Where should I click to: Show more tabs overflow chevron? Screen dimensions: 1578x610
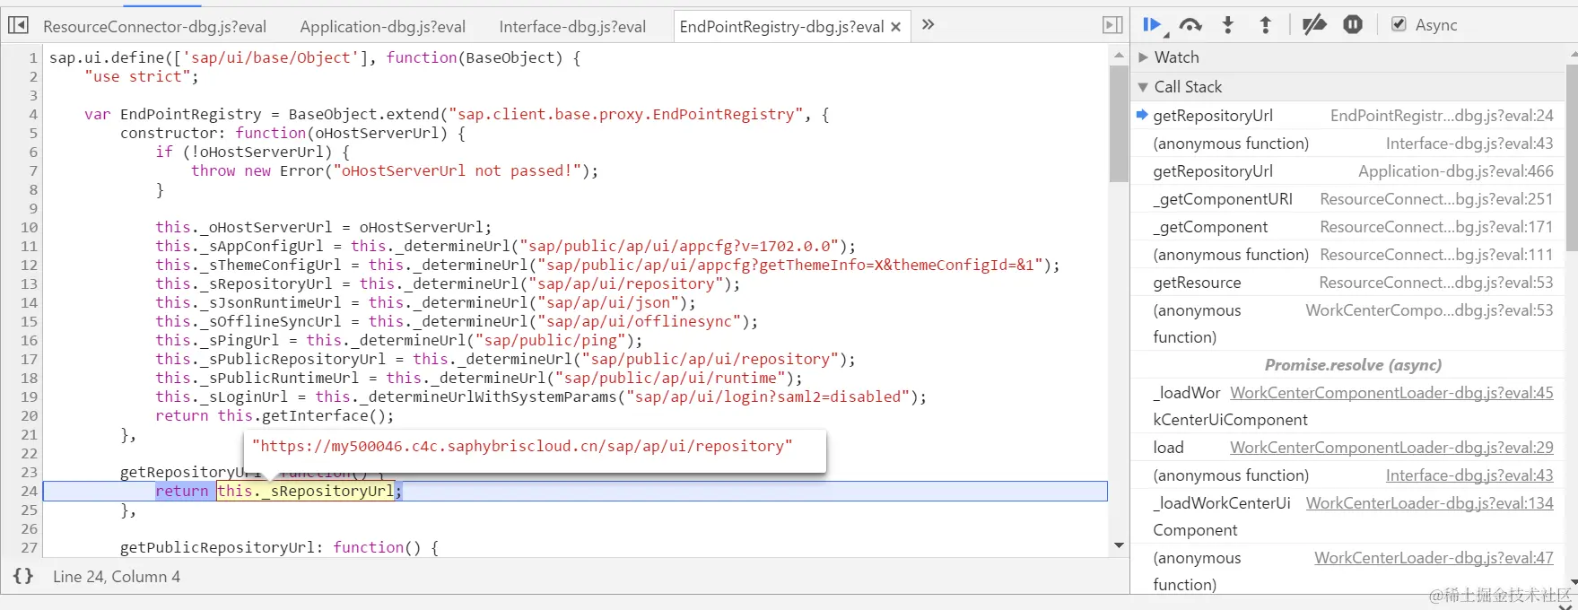(928, 25)
